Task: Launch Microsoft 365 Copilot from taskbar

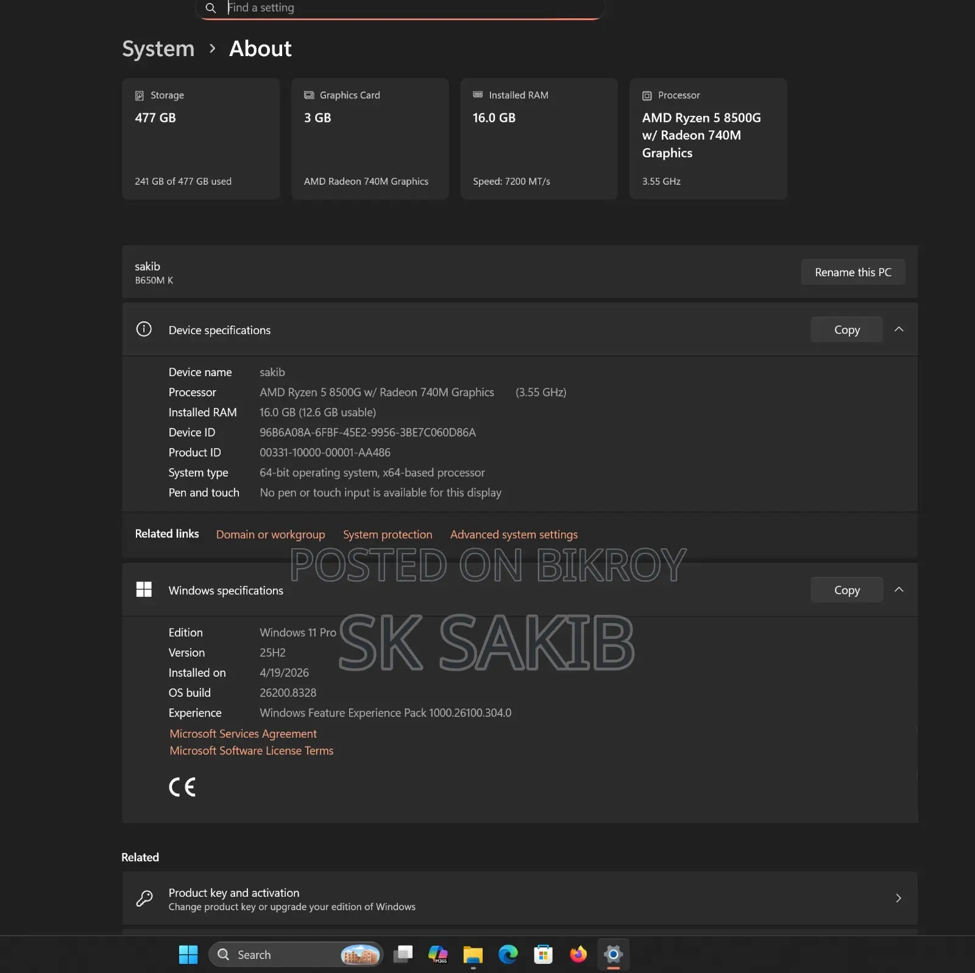Action: [438, 954]
